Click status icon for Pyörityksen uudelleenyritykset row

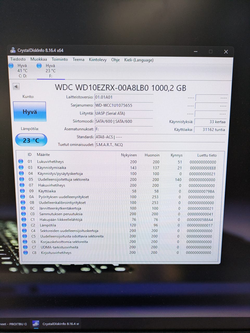click(x=23, y=197)
